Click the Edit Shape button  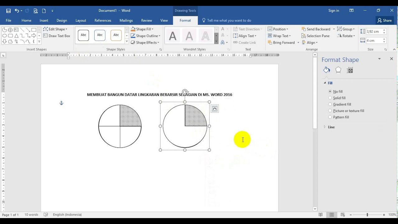click(56, 29)
